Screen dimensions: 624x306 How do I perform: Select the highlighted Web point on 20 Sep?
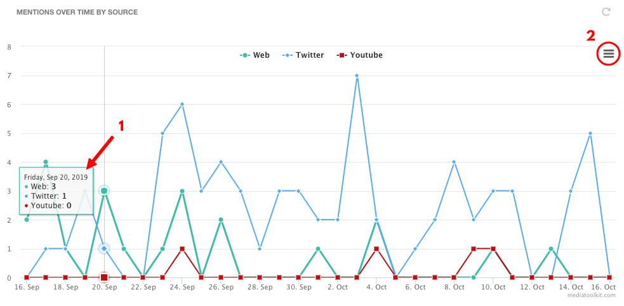(x=104, y=191)
